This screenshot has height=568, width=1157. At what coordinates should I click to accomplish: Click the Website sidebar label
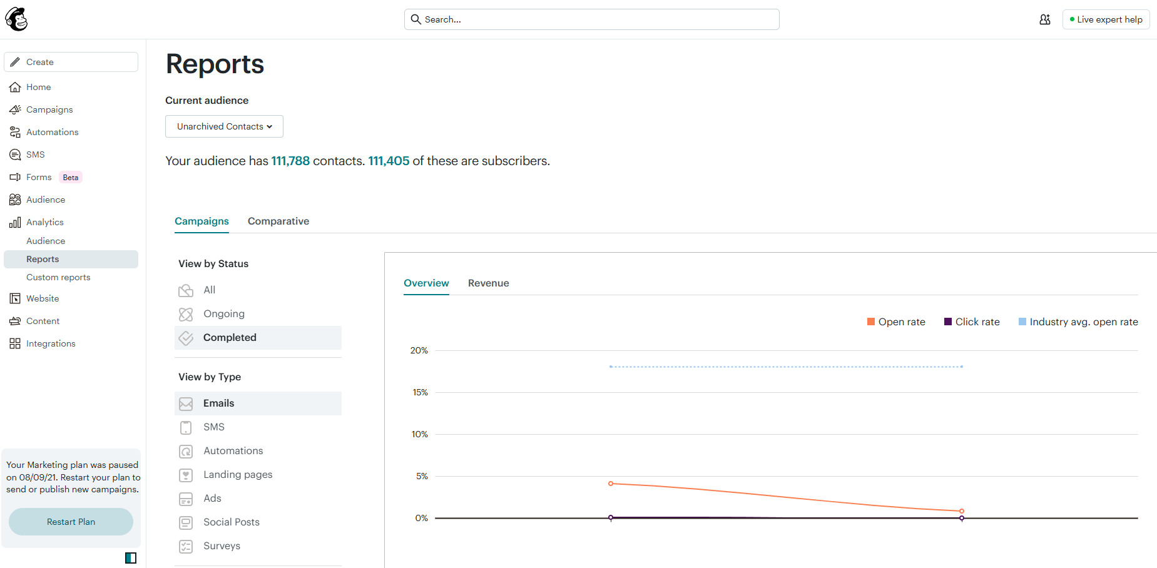coord(43,298)
